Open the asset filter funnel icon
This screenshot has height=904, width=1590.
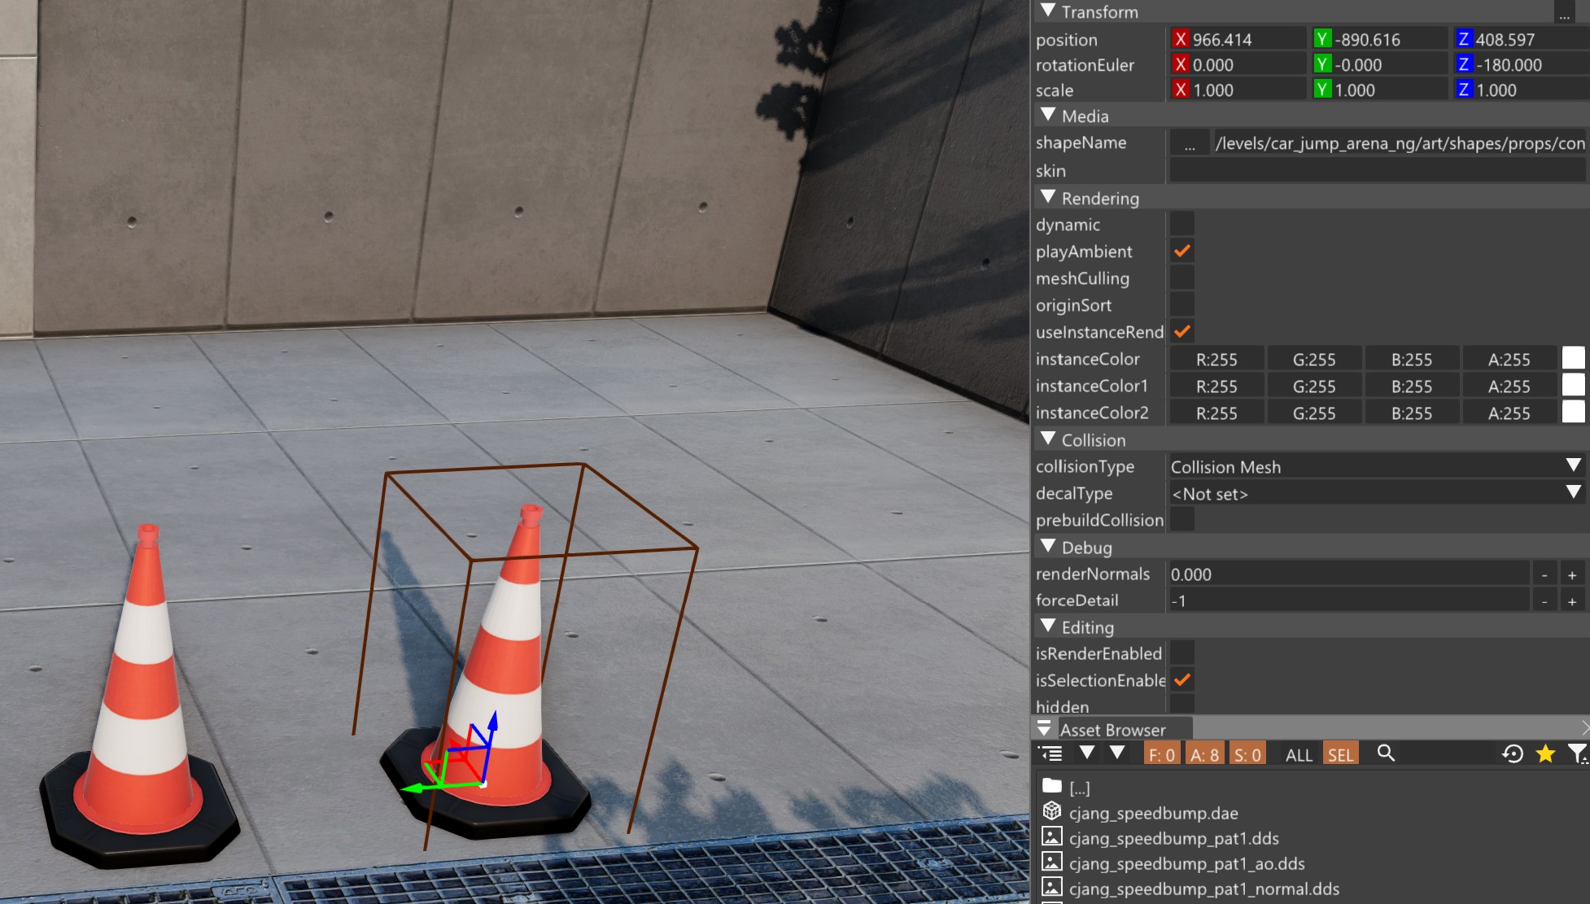click(1577, 754)
